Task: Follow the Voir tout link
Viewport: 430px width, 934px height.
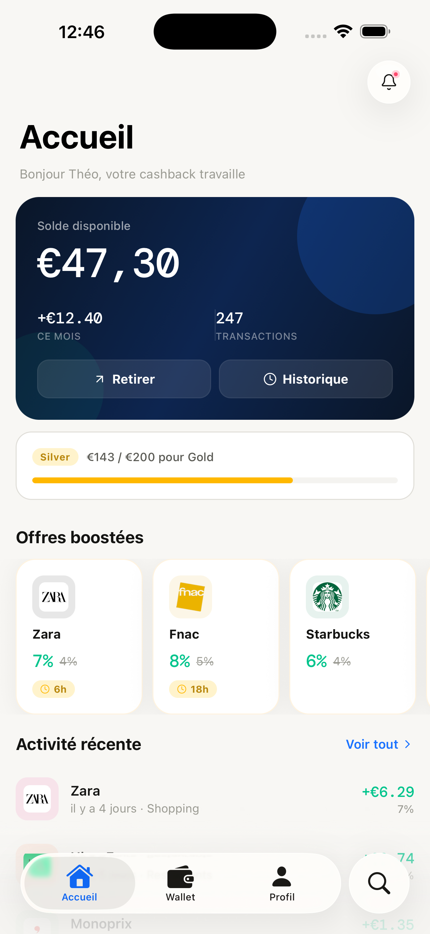Action: pos(372,744)
